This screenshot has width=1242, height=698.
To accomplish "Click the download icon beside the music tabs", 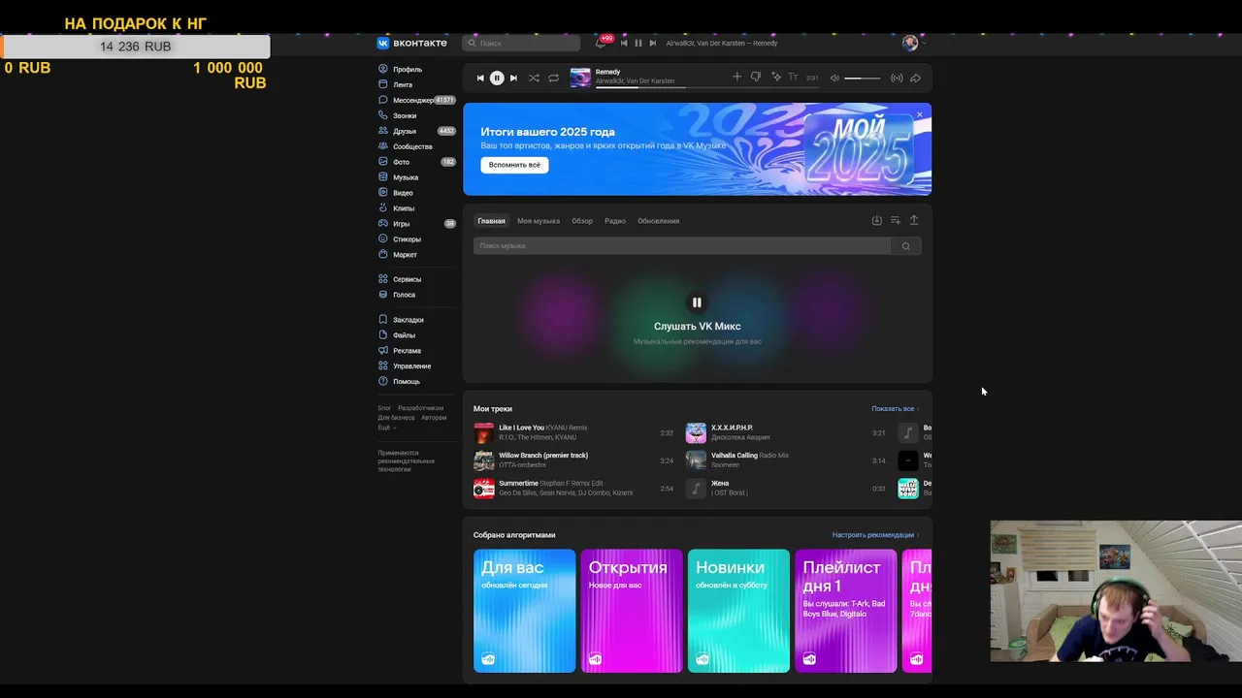I will coord(876,220).
